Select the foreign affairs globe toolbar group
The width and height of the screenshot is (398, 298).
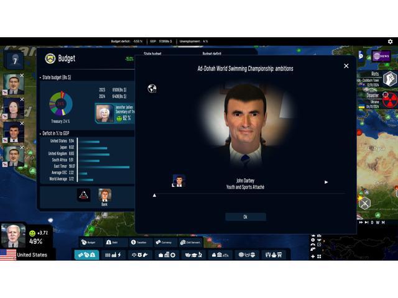[x=247, y=255]
